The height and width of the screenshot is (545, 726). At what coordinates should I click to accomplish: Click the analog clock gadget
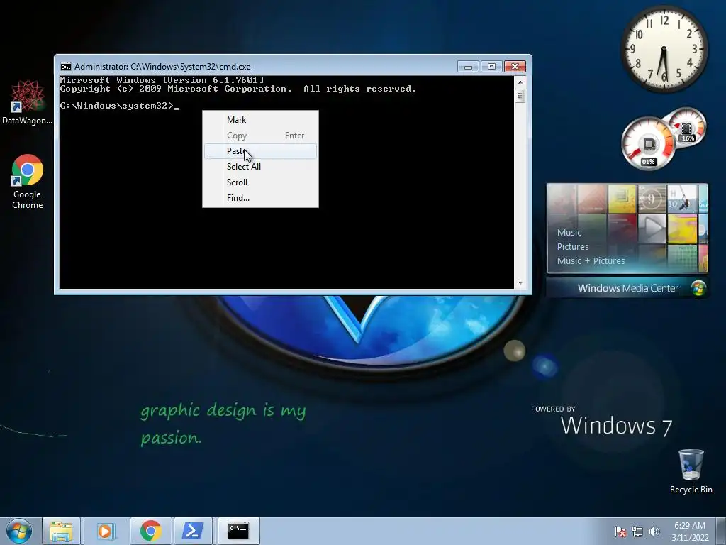664,49
